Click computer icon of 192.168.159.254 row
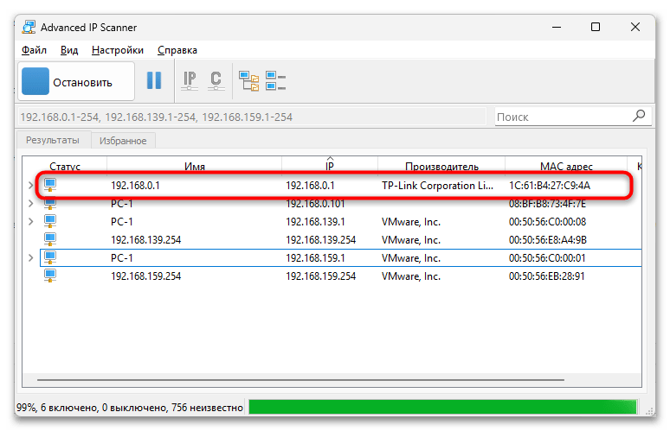This screenshot has height=431, width=670. [50, 276]
